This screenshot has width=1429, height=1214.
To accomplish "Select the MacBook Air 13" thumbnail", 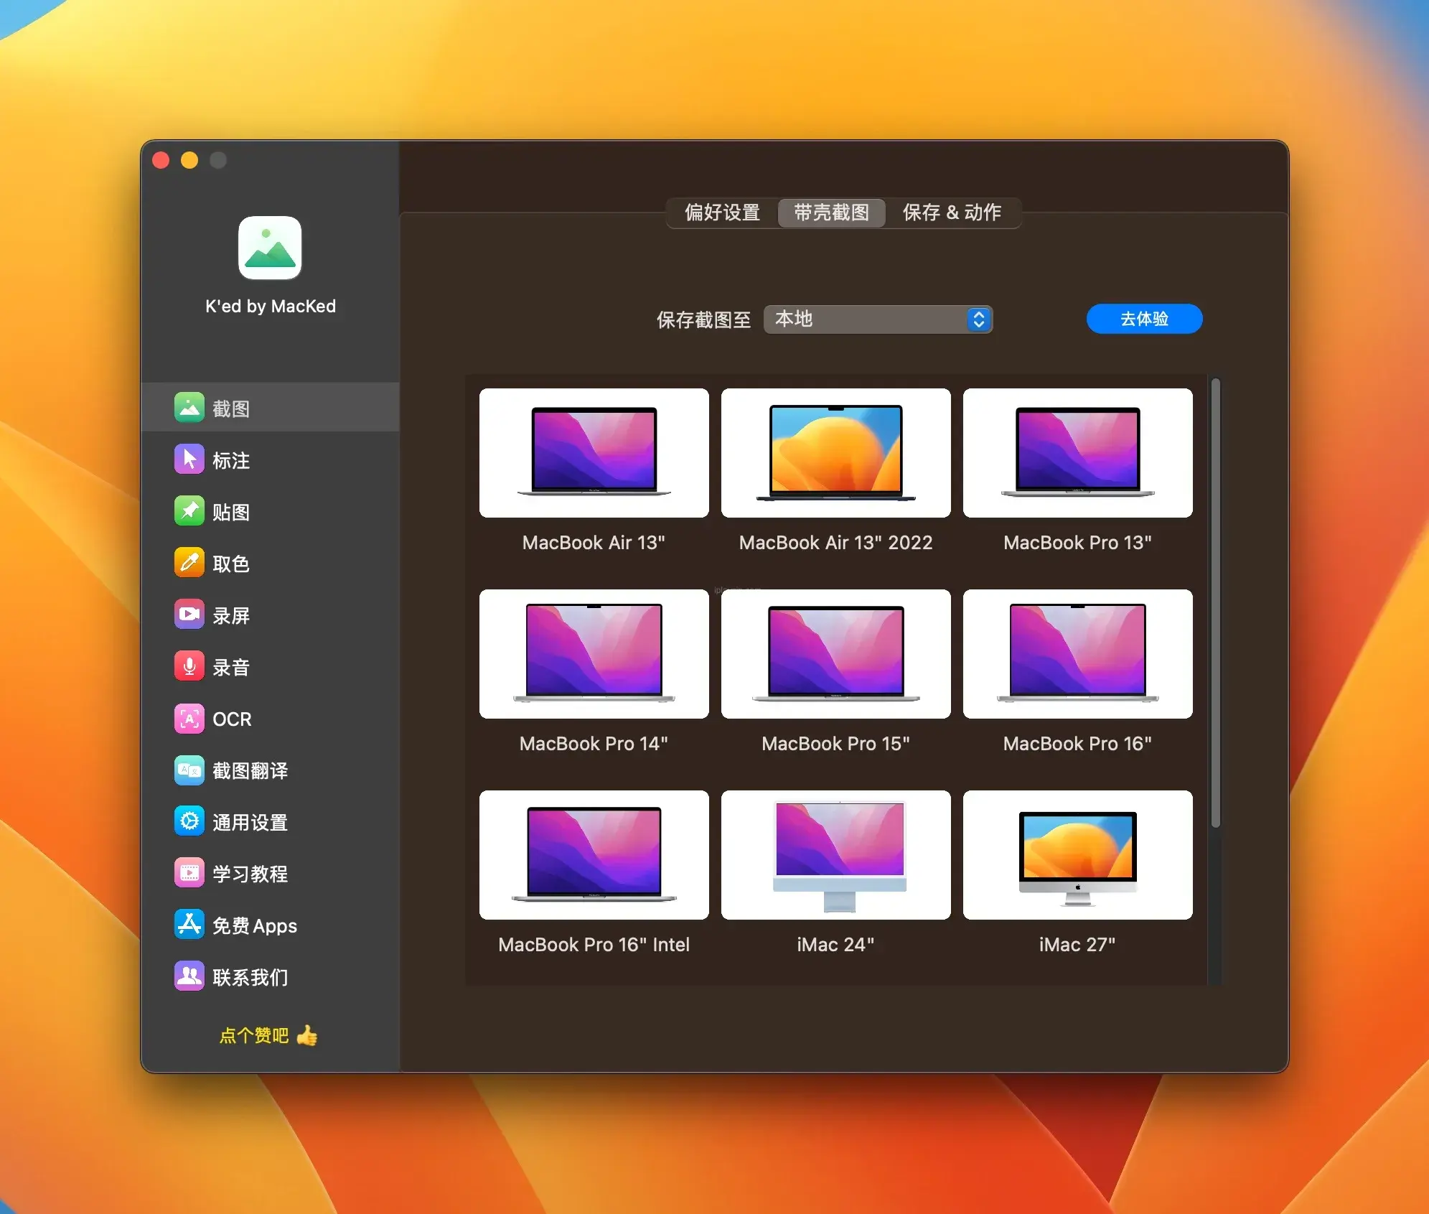I will (594, 453).
